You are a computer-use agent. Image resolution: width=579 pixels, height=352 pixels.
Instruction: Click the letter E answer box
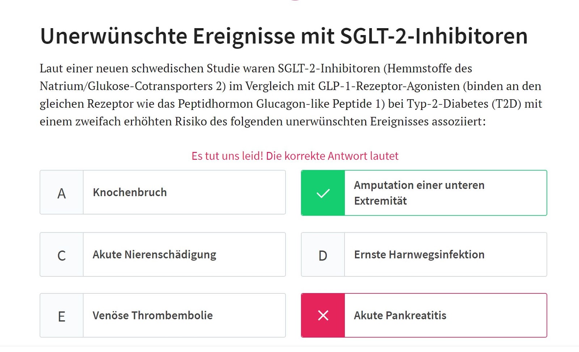(62, 316)
